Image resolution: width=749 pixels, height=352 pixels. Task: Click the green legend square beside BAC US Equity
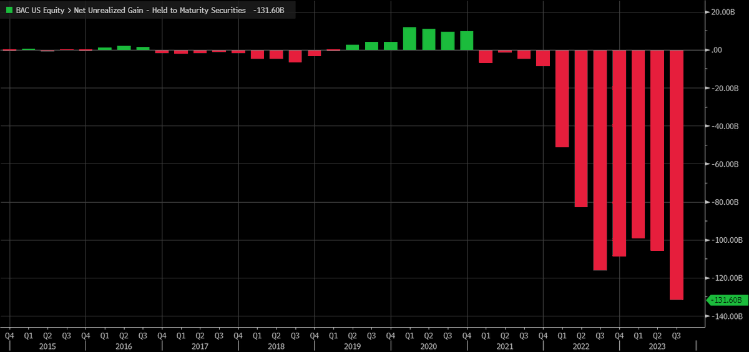point(9,11)
